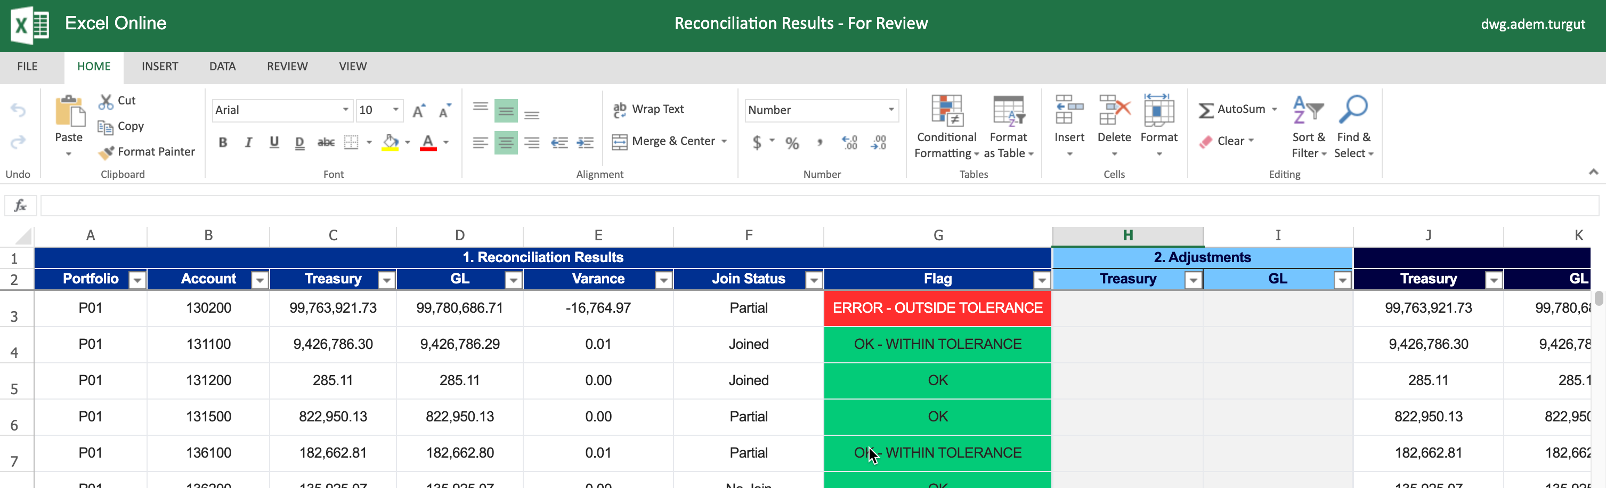This screenshot has height=488, width=1606.
Task: Open Find & Select magnifier icon
Action: [1353, 110]
